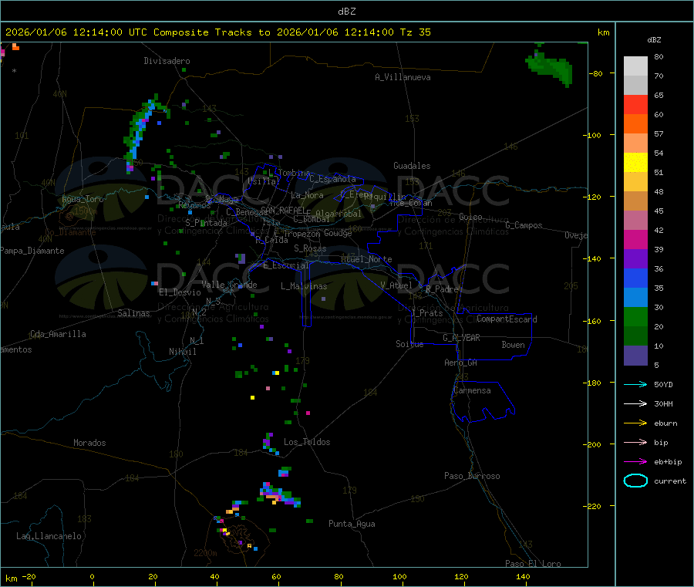Viewport: 694px width, 587px height.
Task: Pick the royal blue 35-36 dBZ swatch
Action: click(x=635, y=278)
